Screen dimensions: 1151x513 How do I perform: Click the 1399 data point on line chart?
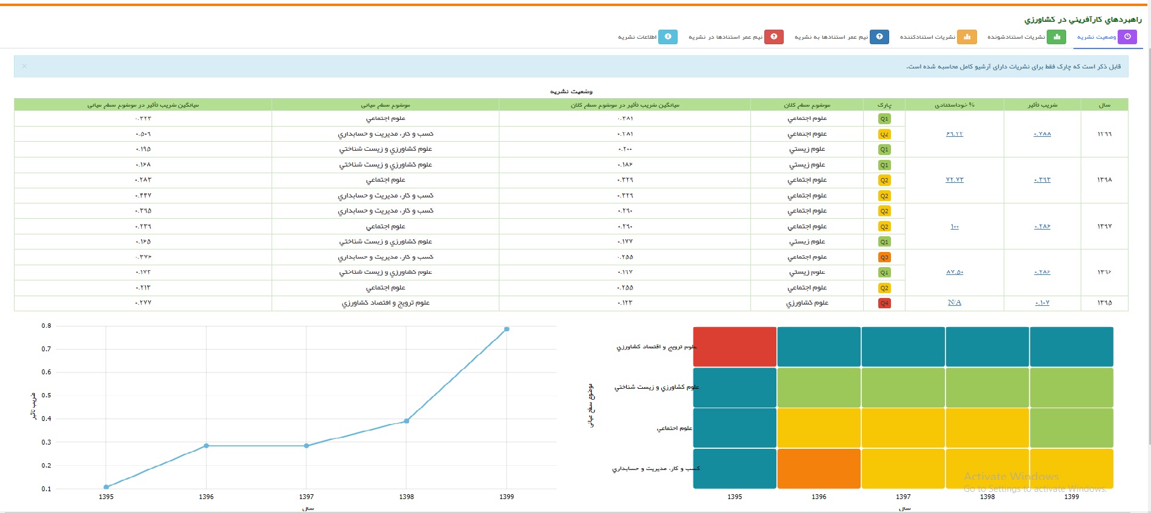pos(507,329)
